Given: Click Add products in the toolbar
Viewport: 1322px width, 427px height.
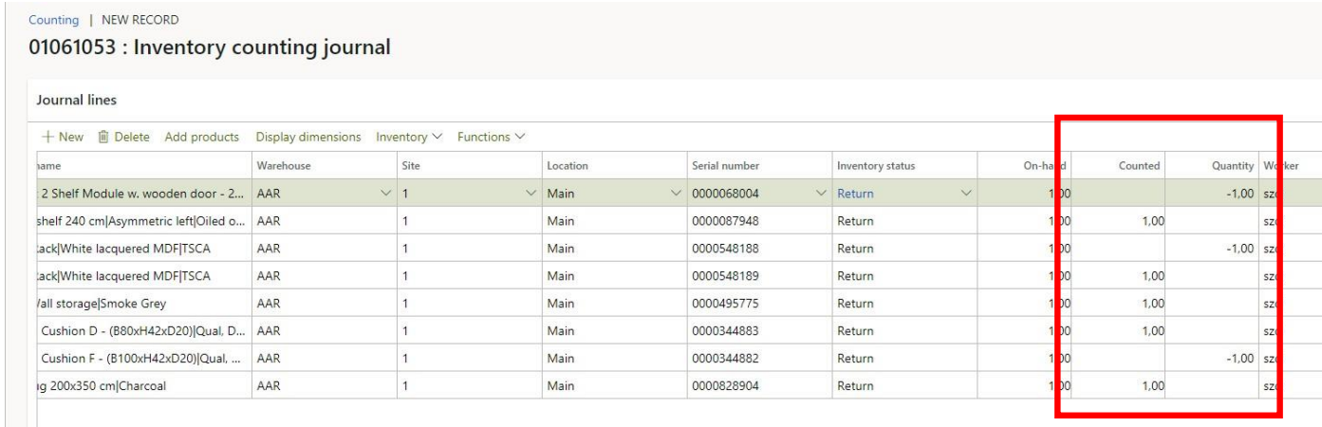Looking at the screenshot, I should coord(201,138).
